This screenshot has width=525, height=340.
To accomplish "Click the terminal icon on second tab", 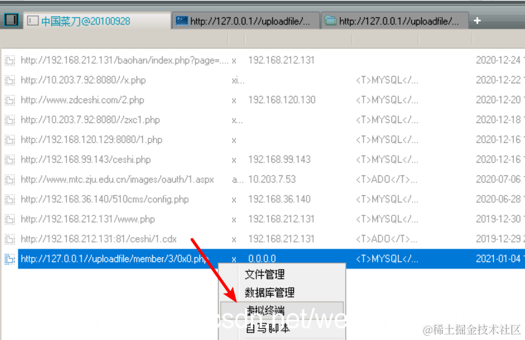I will (x=182, y=21).
